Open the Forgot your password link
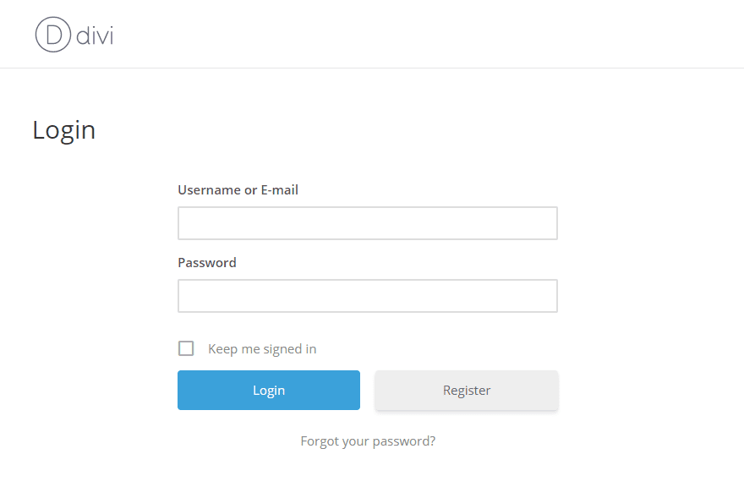 point(368,440)
